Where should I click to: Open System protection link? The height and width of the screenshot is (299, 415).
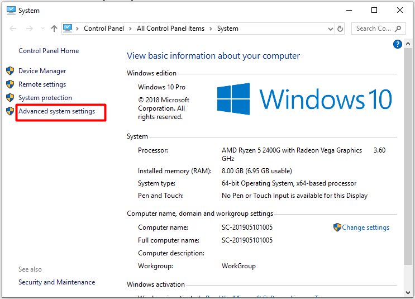tap(45, 98)
